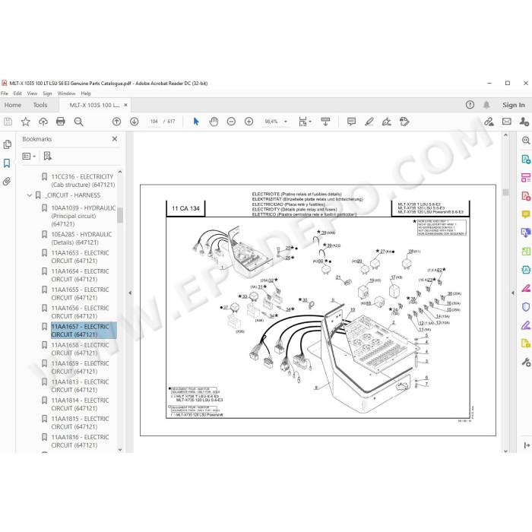Open bookmark 10EA285 - HYDRAULIC Details

click(81, 238)
